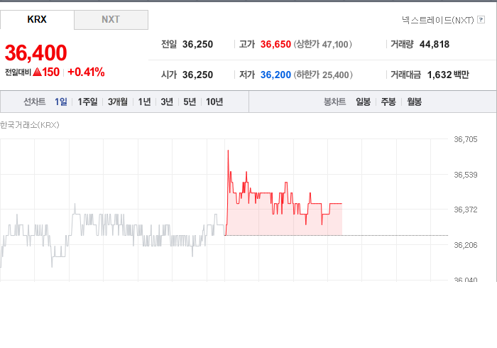
Task: Click the 36,372 axis label
Action: (x=466, y=210)
